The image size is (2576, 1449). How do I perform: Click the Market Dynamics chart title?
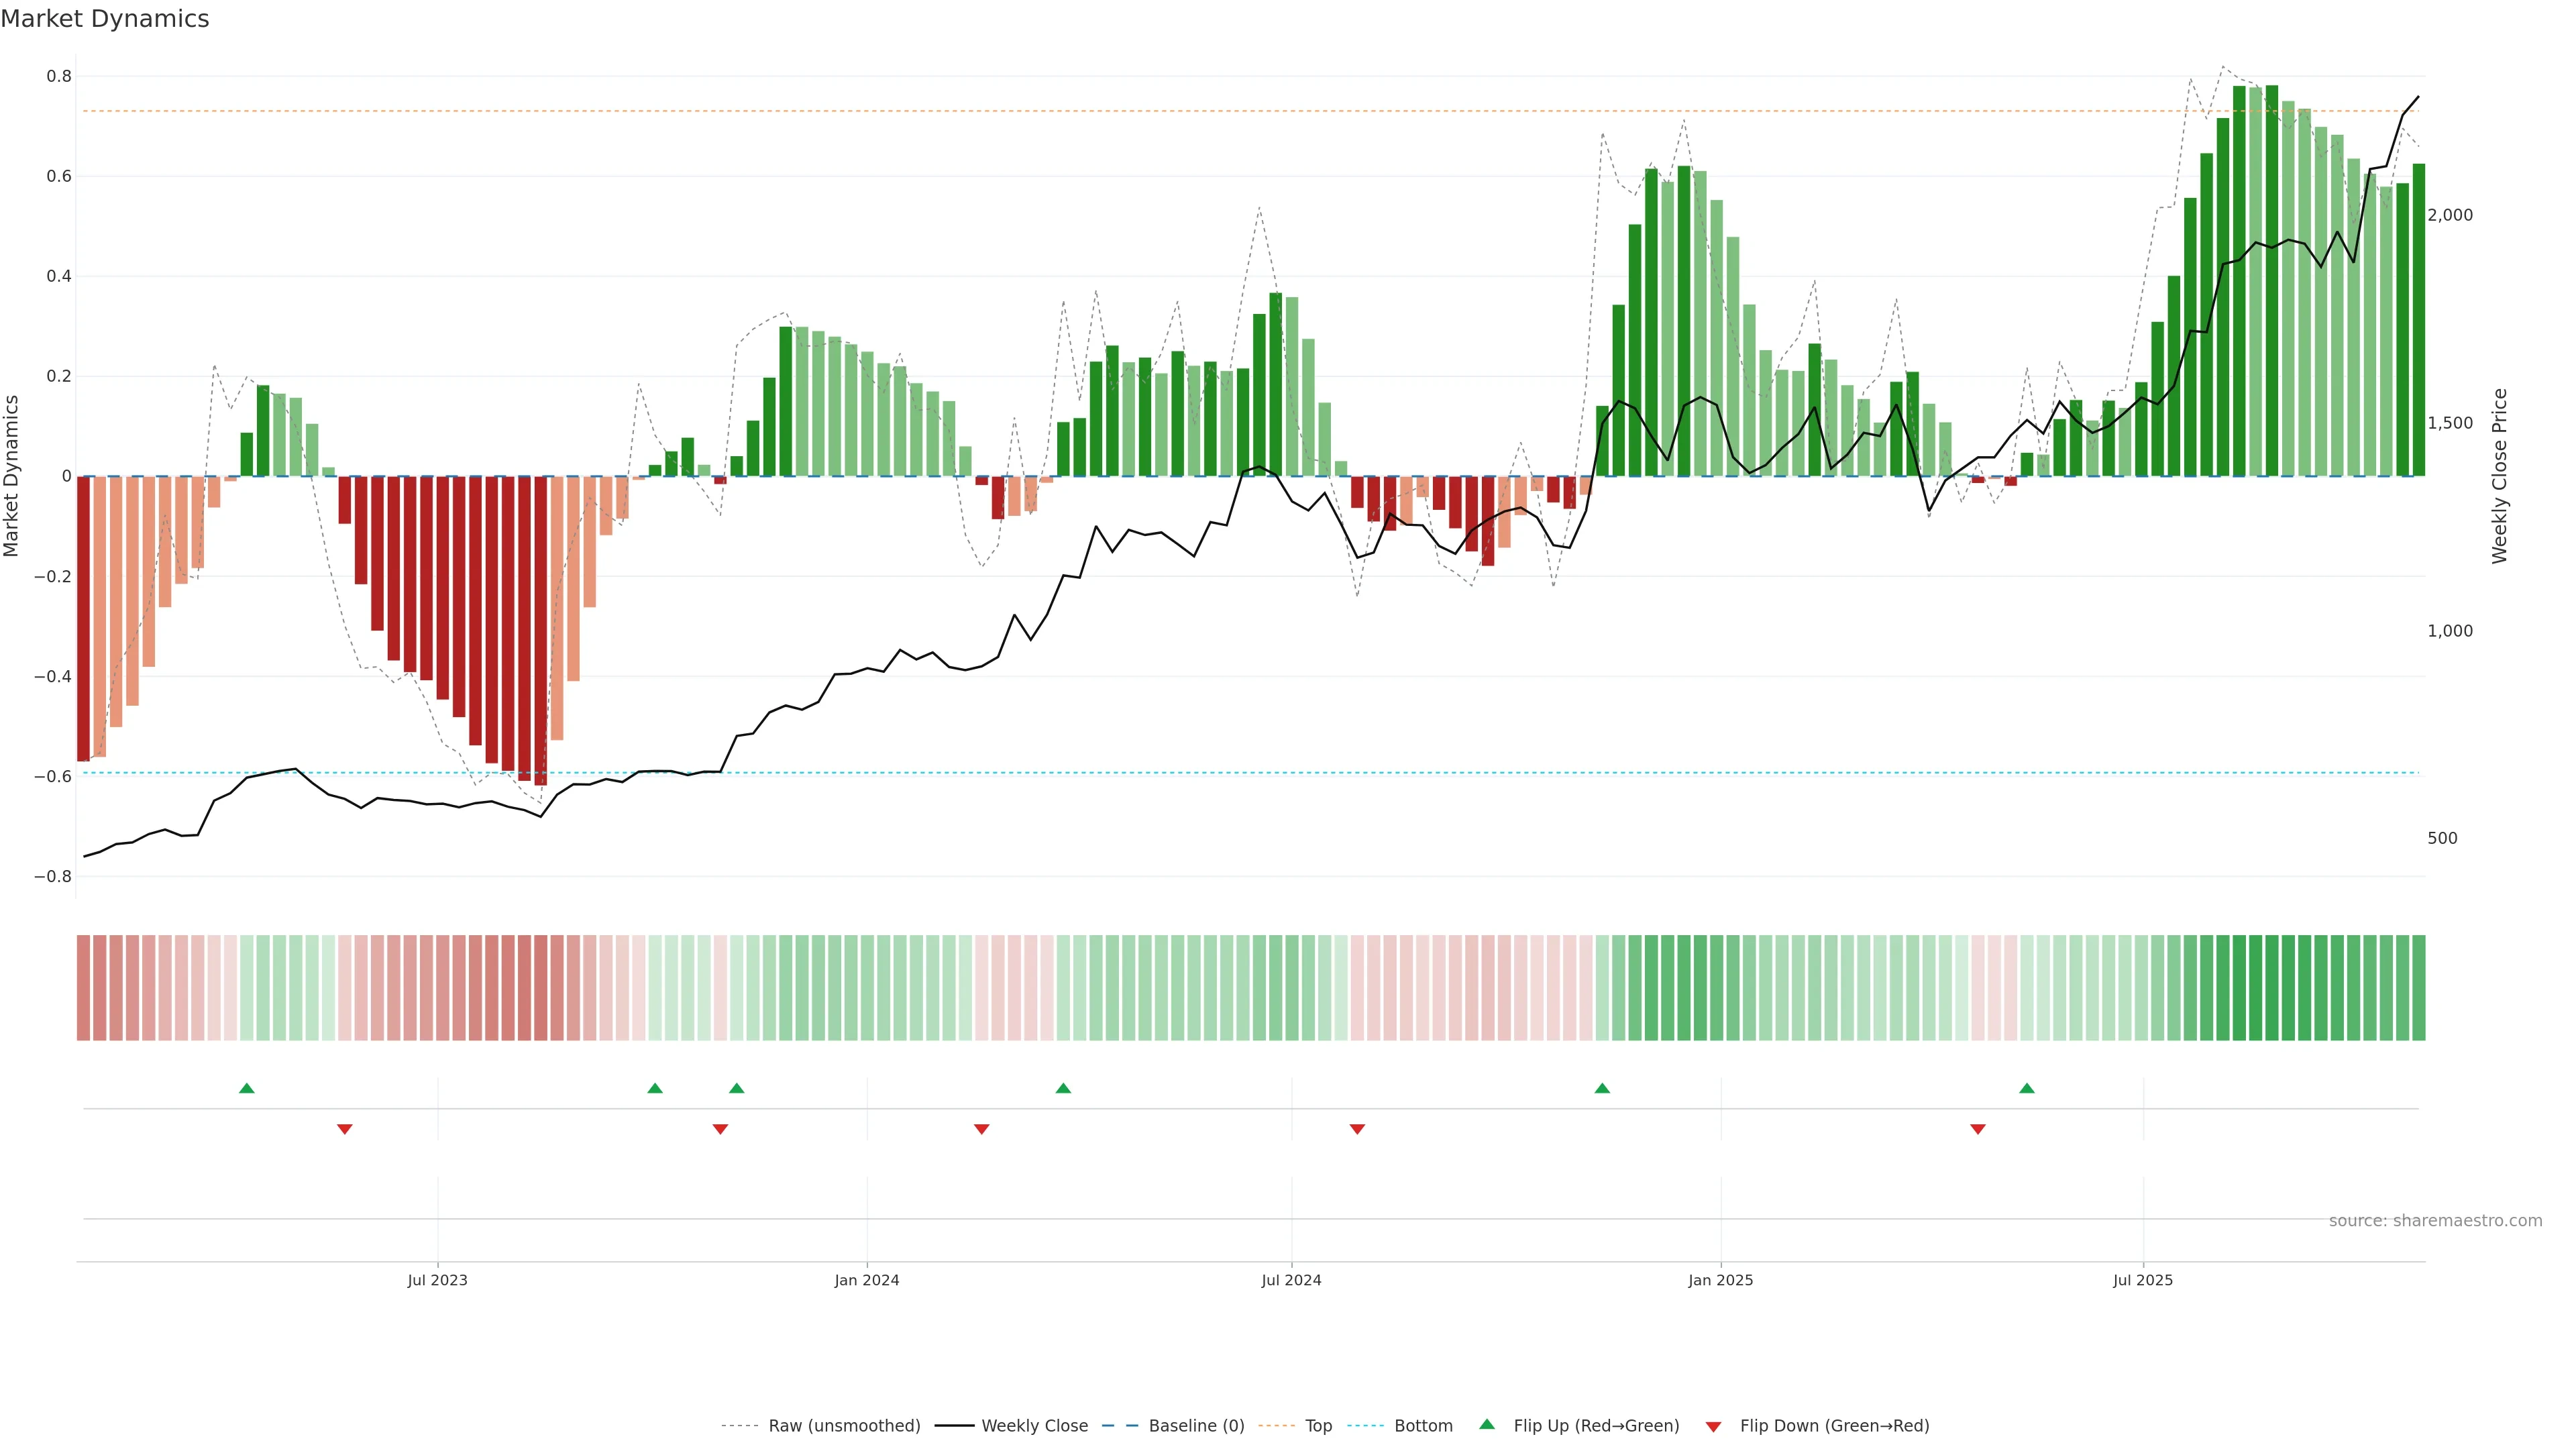105,19
